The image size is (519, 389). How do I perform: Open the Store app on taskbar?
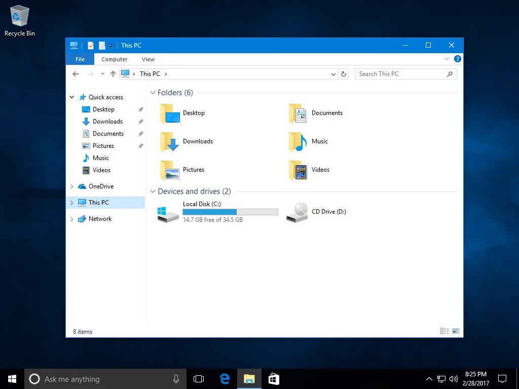(x=274, y=379)
